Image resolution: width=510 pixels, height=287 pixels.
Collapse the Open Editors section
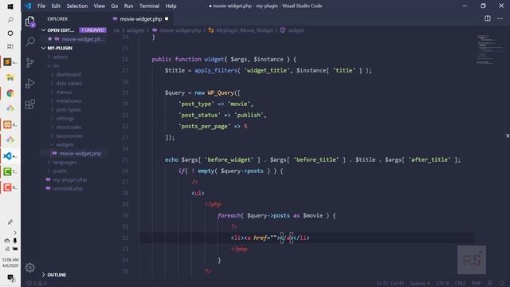pyautogui.click(x=43, y=30)
